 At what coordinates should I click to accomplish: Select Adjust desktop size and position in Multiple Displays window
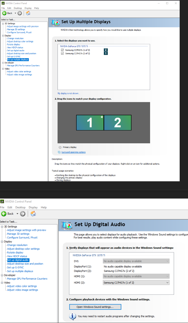(22, 54)
